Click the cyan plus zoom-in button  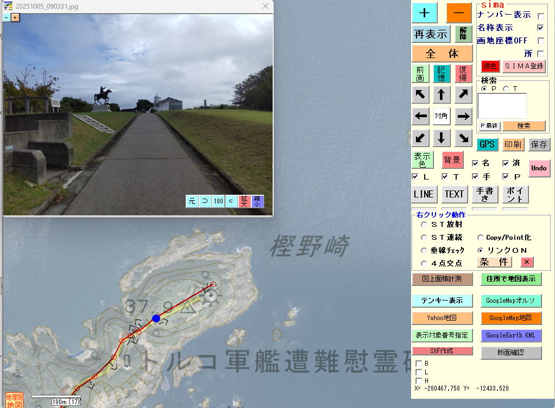(425, 13)
